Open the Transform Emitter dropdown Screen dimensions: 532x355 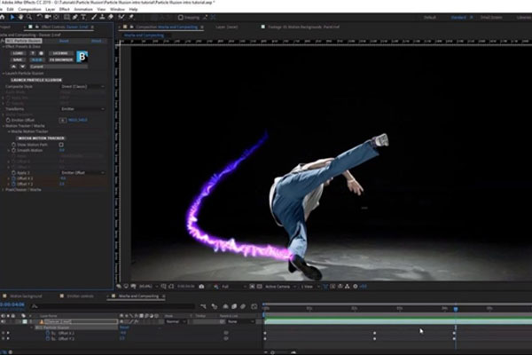click(x=82, y=109)
